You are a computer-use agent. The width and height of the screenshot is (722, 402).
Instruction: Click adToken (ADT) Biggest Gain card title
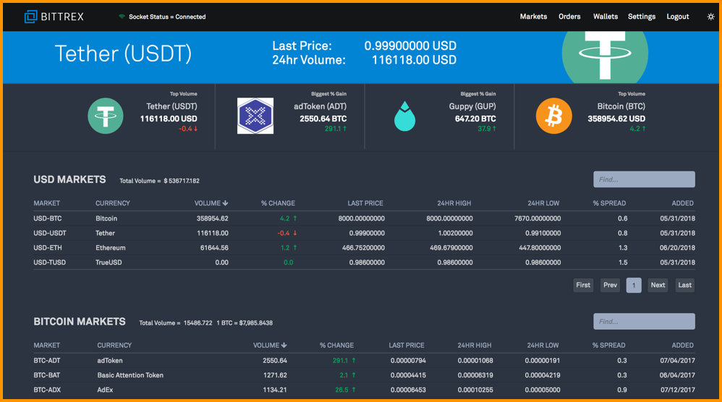[x=320, y=106]
